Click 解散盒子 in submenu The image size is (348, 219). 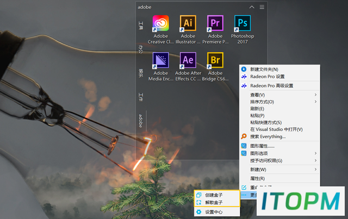tap(217, 202)
